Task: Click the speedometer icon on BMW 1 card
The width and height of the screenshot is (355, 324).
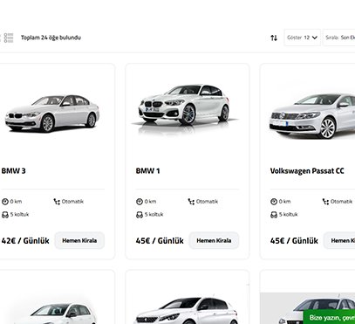Action: pos(140,202)
